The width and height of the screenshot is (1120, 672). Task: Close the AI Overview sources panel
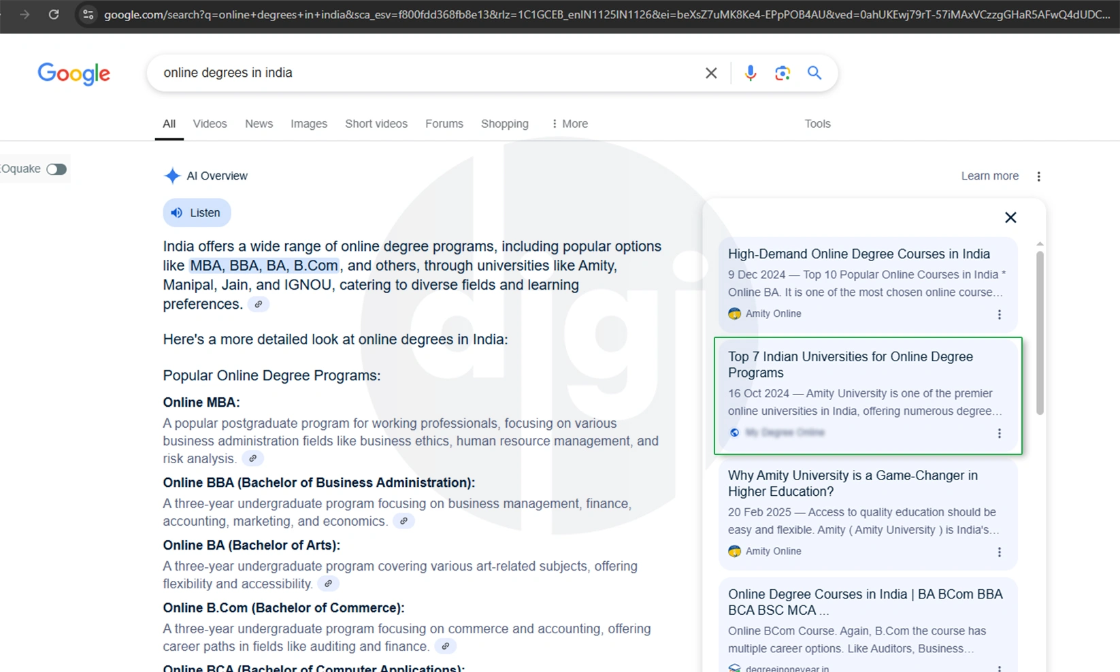click(x=1010, y=217)
